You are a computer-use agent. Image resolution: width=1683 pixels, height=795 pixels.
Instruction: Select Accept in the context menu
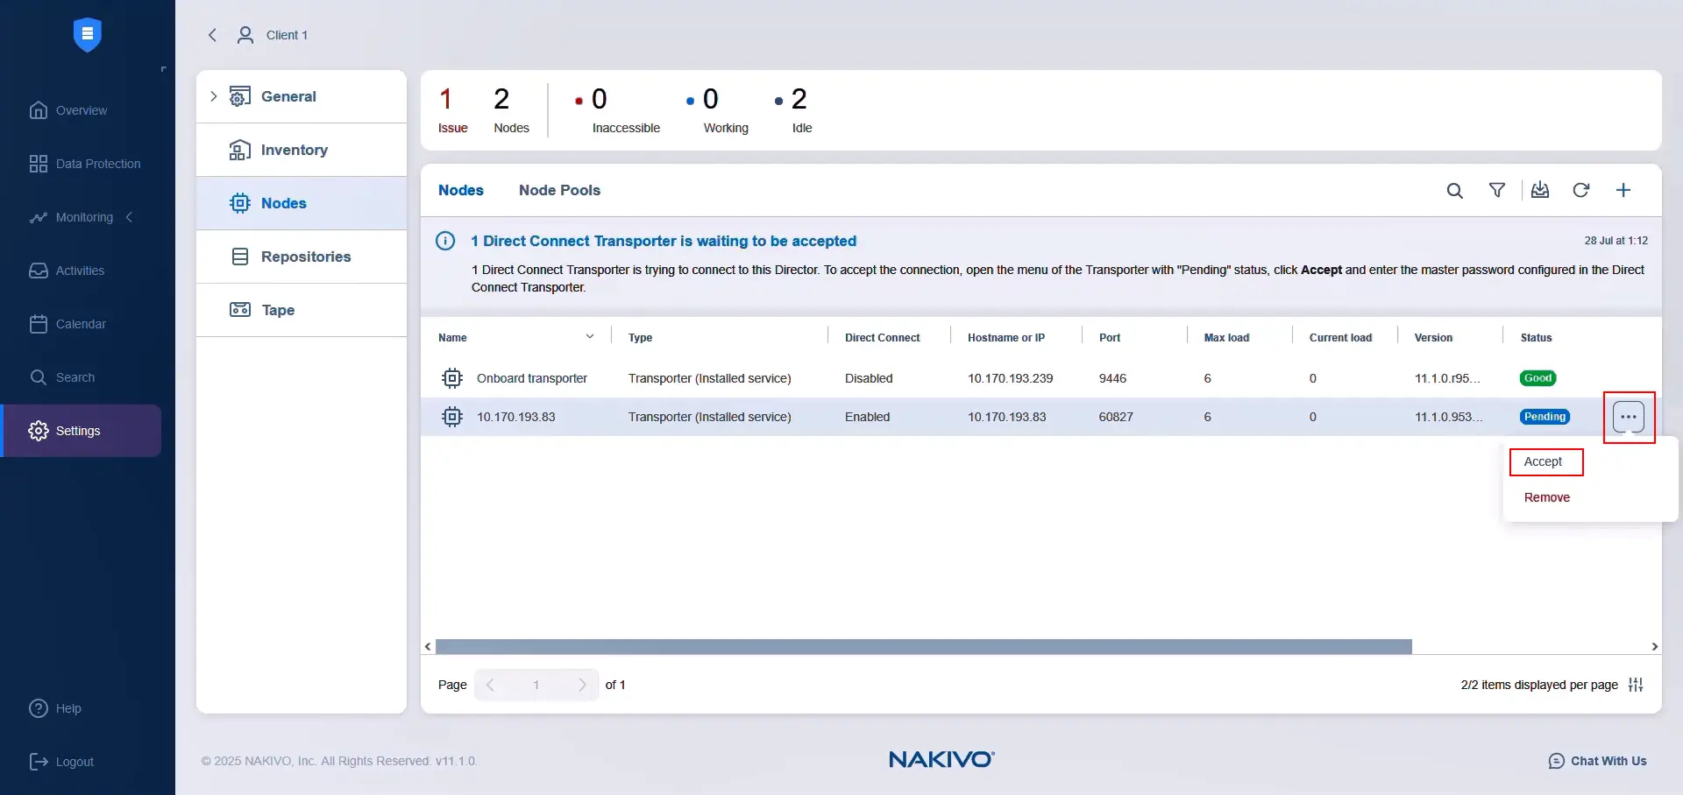tap(1543, 461)
